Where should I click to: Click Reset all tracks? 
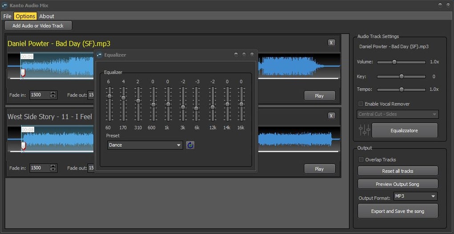coord(397,171)
